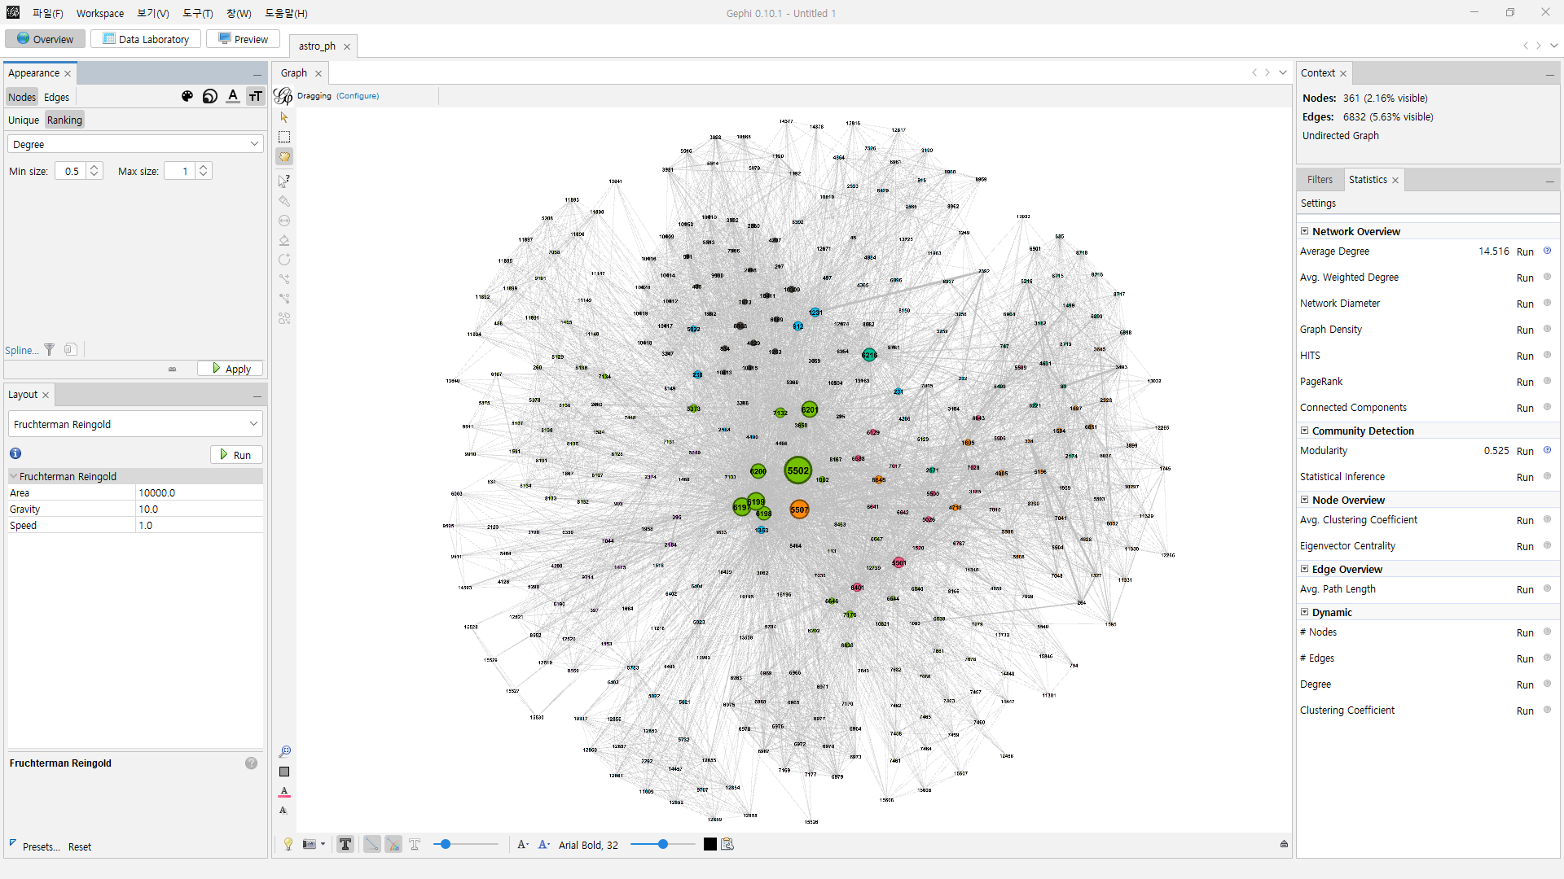Toggle show edges button
The image size is (1564, 879).
click(x=371, y=845)
